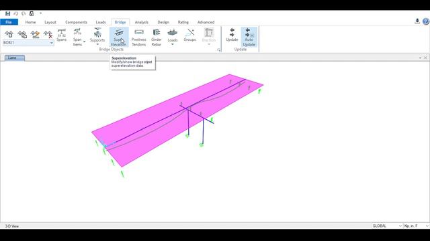The image size is (430, 241).
Task: Expand the Erection dropdown arrow
Action: pos(209,44)
